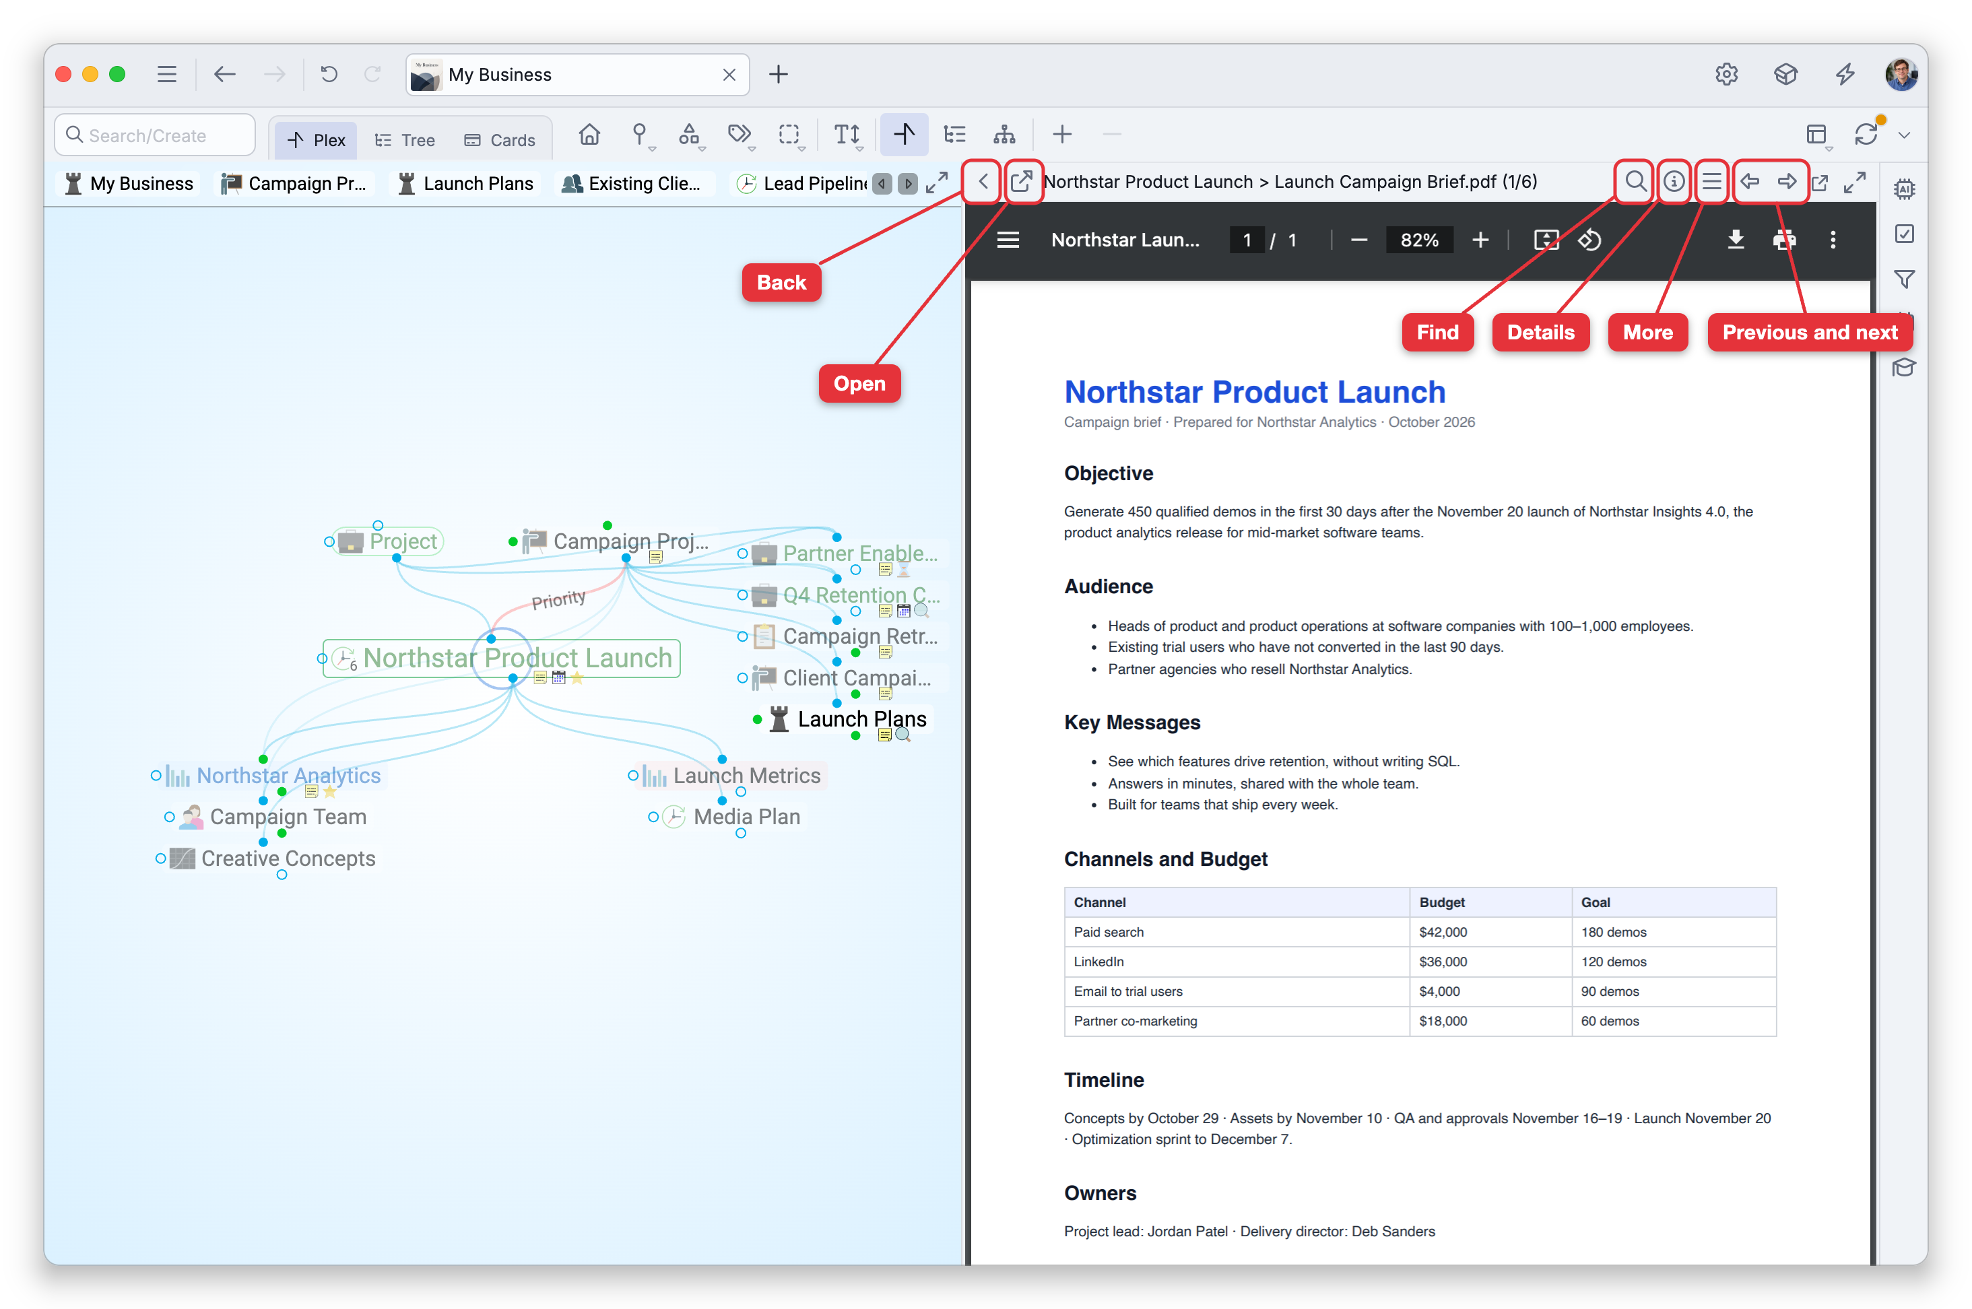The width and height of the screenshot is (1972, 1309).
Task: Click the PDF zoom percentage field
Action: tap(1418, 240)
